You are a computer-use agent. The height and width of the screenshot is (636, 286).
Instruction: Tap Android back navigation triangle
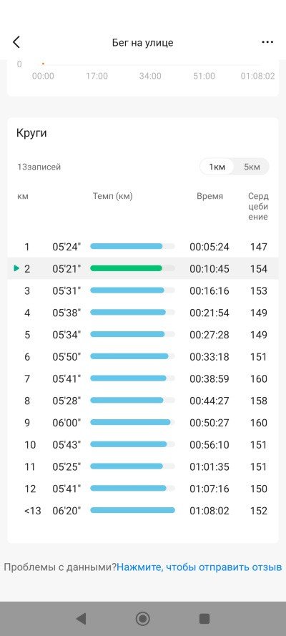click(81, 619)
